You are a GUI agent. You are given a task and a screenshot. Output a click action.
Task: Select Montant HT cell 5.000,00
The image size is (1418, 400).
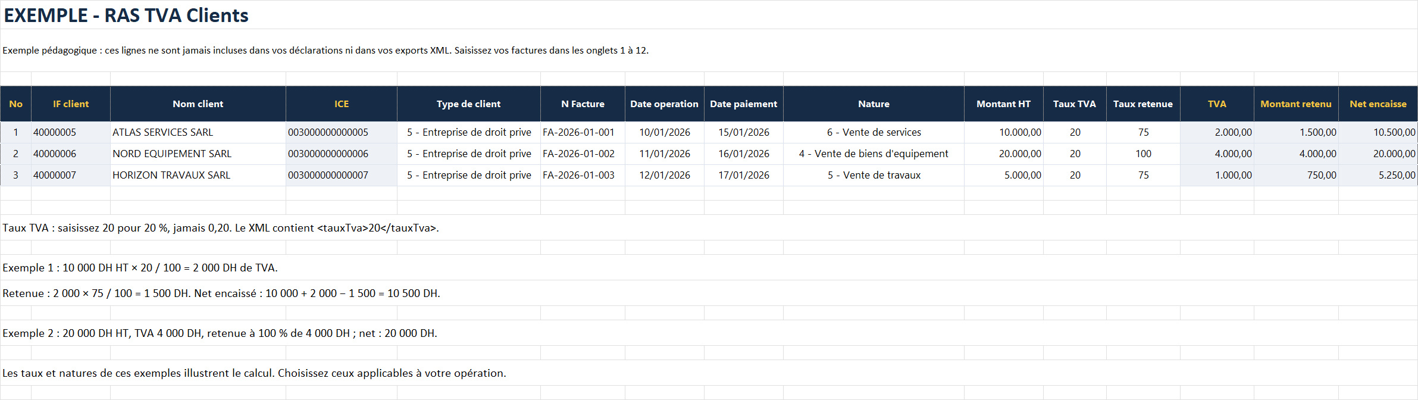[1004, 175]
